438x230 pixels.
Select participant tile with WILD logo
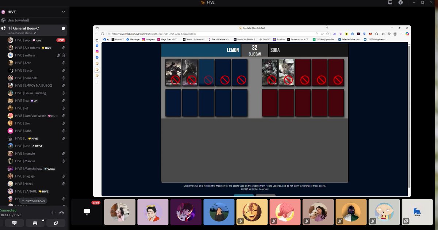click(x=417, y=212)
